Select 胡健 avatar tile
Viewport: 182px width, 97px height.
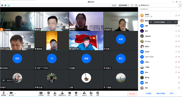tap(86, 60)
